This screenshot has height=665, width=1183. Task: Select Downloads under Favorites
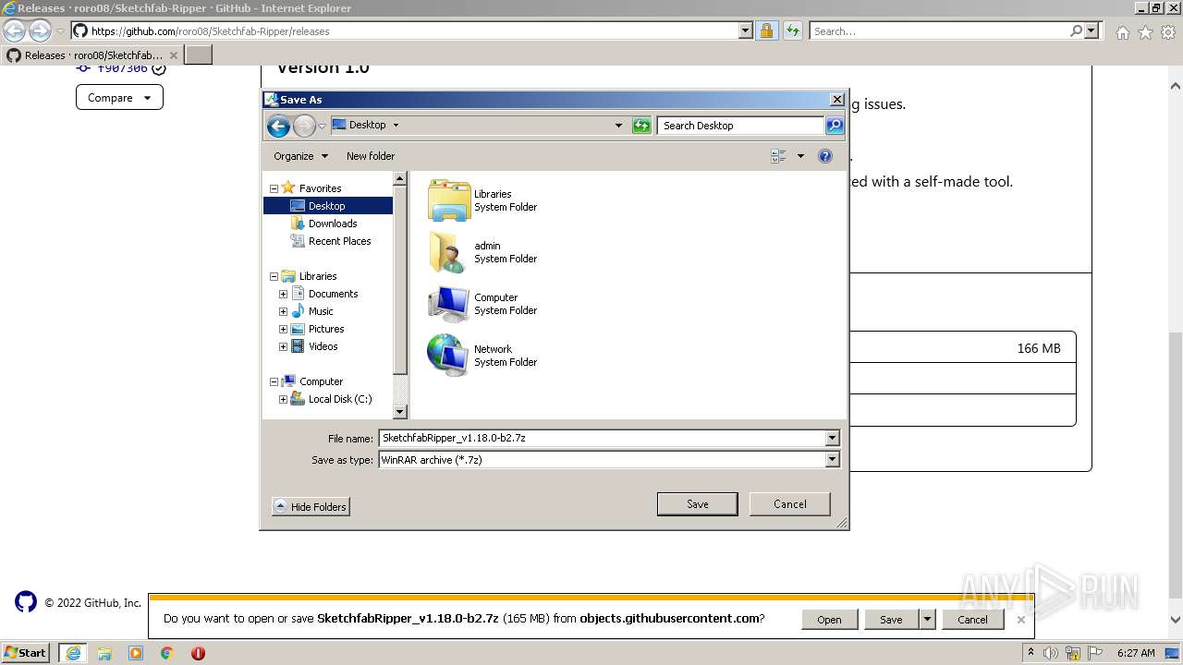[333, 224]
